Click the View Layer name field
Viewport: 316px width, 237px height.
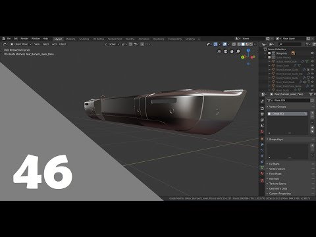tap(293, 39)
